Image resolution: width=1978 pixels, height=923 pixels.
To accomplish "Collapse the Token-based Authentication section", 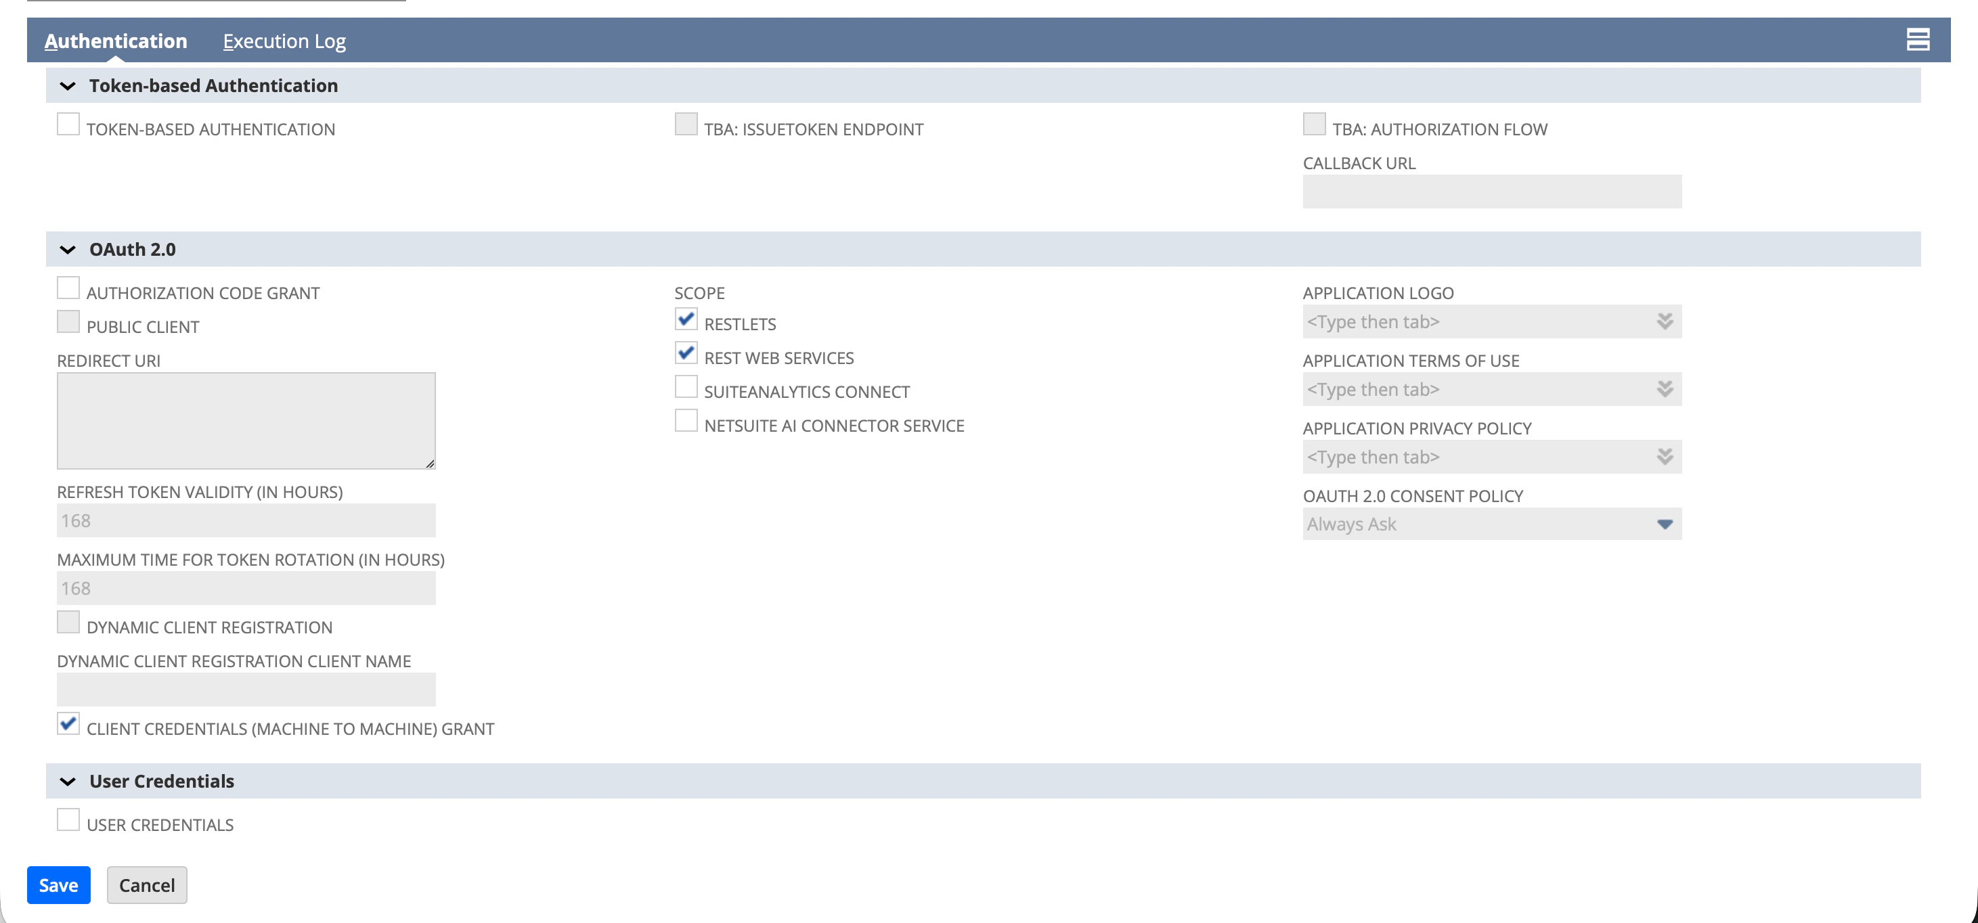I will pyautogui.click(x=68, y=86).
